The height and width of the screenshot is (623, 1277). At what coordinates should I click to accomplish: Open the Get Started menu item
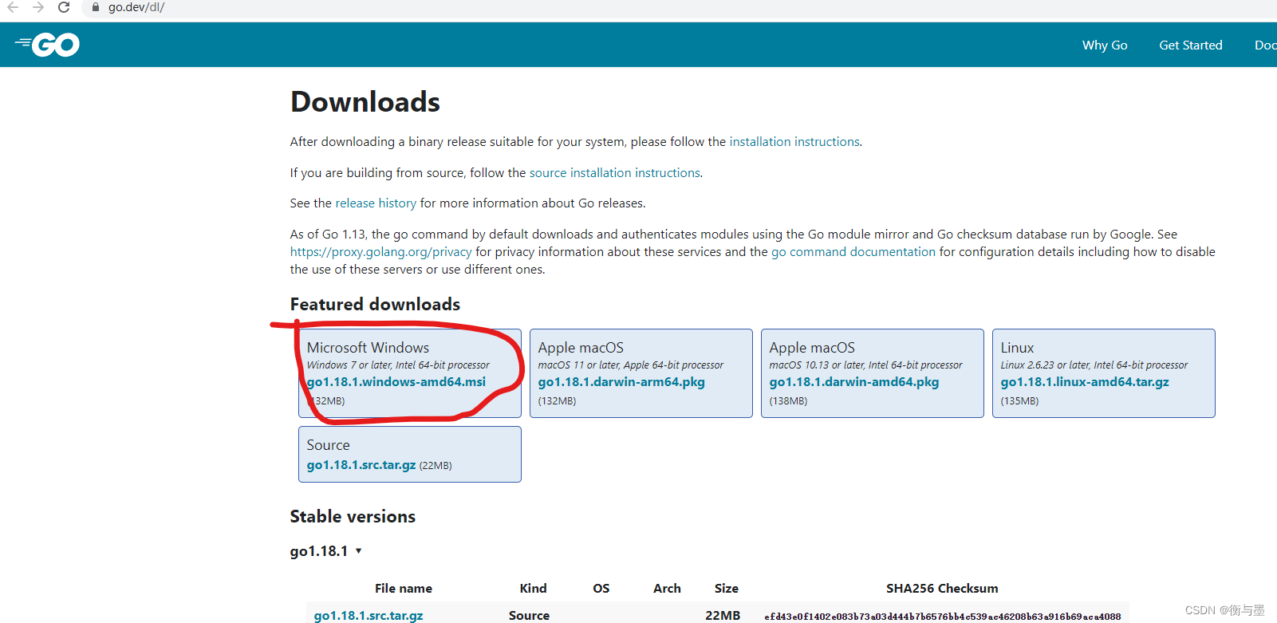tap(1191, 45)
